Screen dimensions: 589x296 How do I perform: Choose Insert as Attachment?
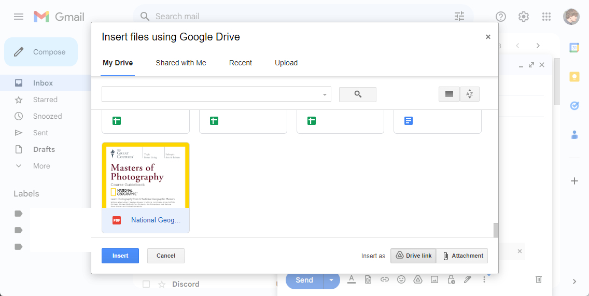pyautogui.click(x=462, y=256)
